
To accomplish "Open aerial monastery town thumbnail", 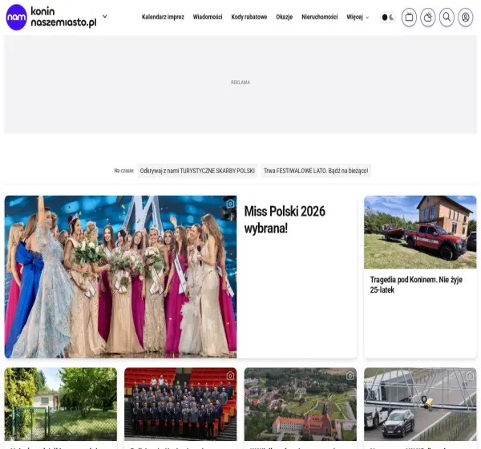I will [x=301, y=404].
